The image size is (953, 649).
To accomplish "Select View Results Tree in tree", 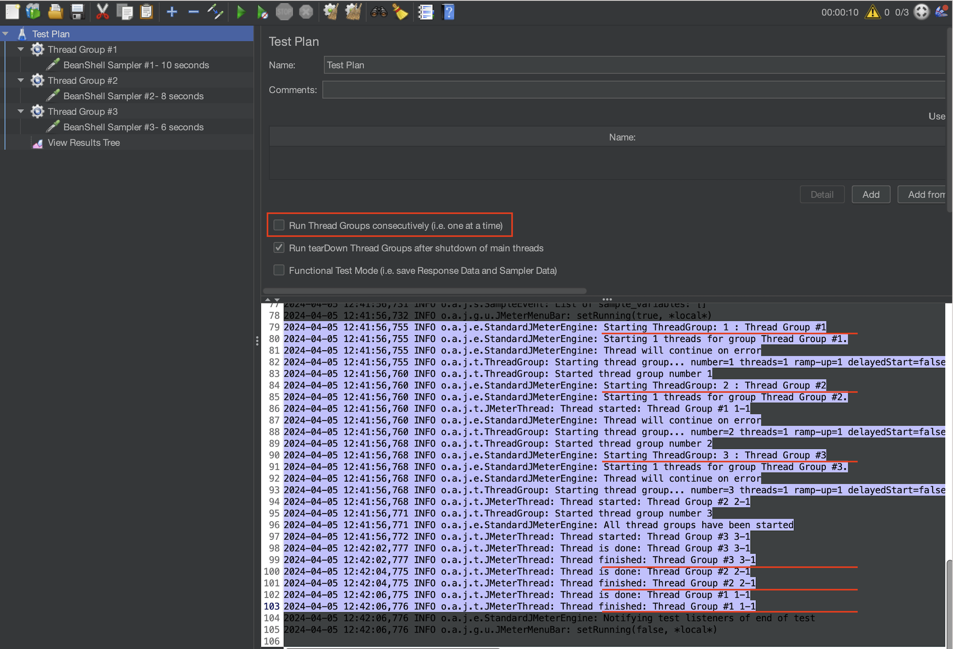I will [84, 143].
